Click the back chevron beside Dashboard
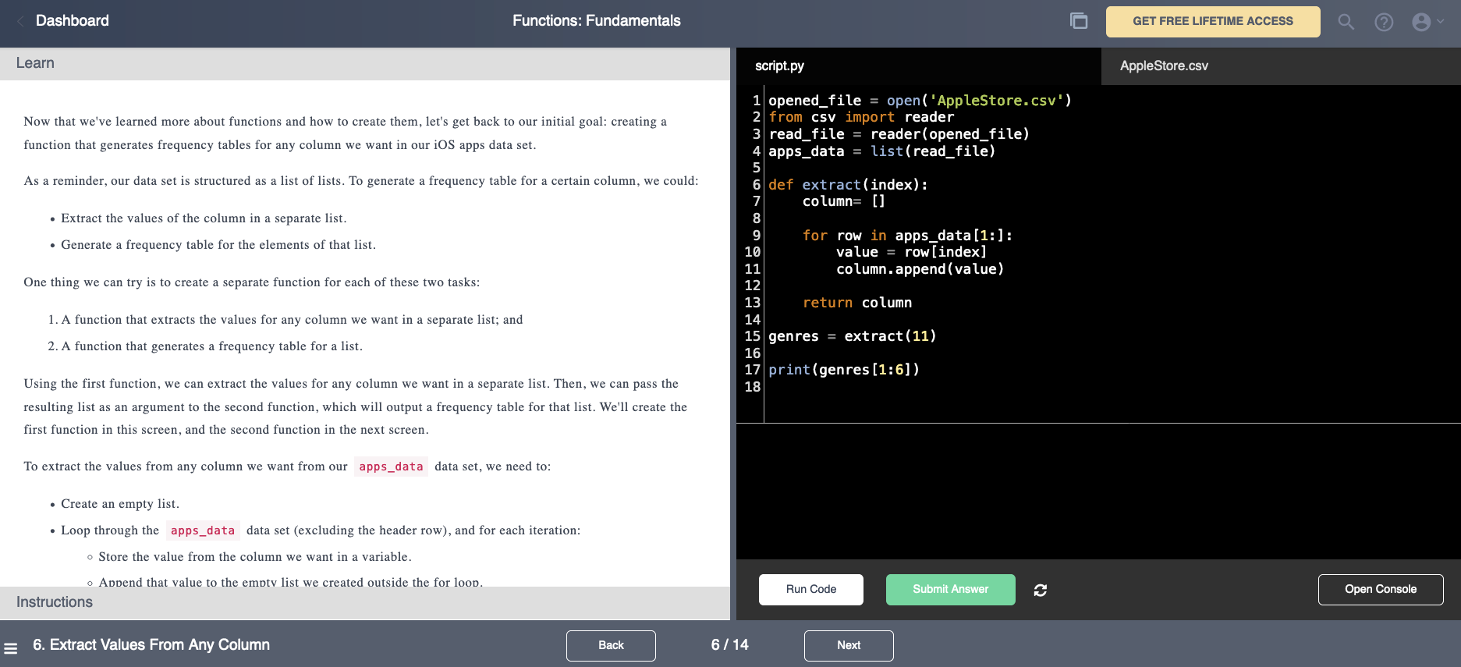Viewport: 1461px width, 667px height. 20,21
